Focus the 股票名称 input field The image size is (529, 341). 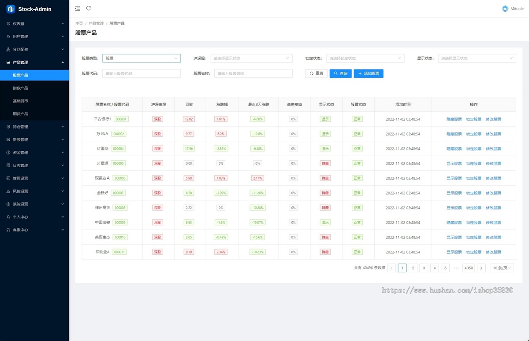253,73
